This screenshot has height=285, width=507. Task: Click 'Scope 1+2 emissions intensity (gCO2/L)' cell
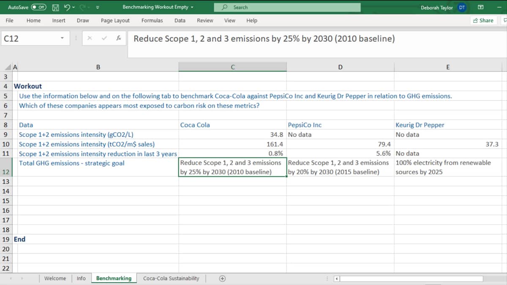[x=98, y=135]
